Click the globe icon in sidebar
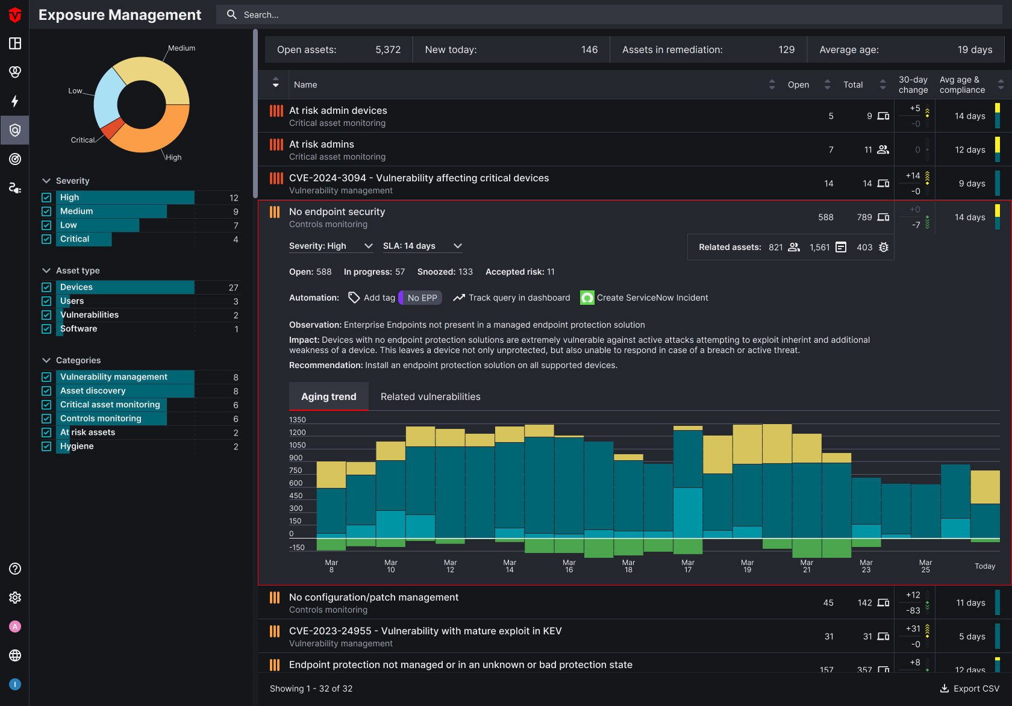This screenshot has height=706, width=1012. [x=15, y=655]
